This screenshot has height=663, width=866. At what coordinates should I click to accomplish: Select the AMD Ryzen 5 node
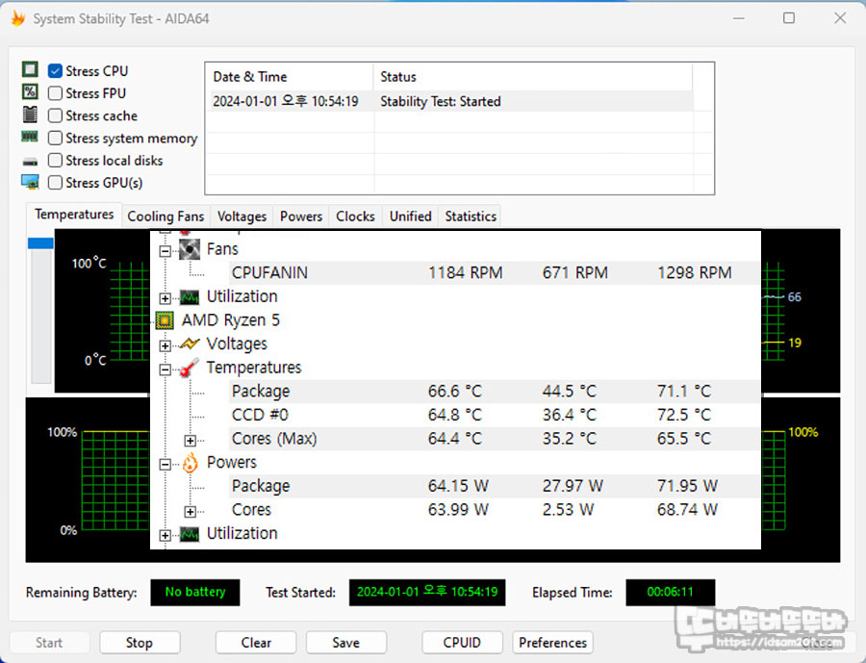point(231,320)
